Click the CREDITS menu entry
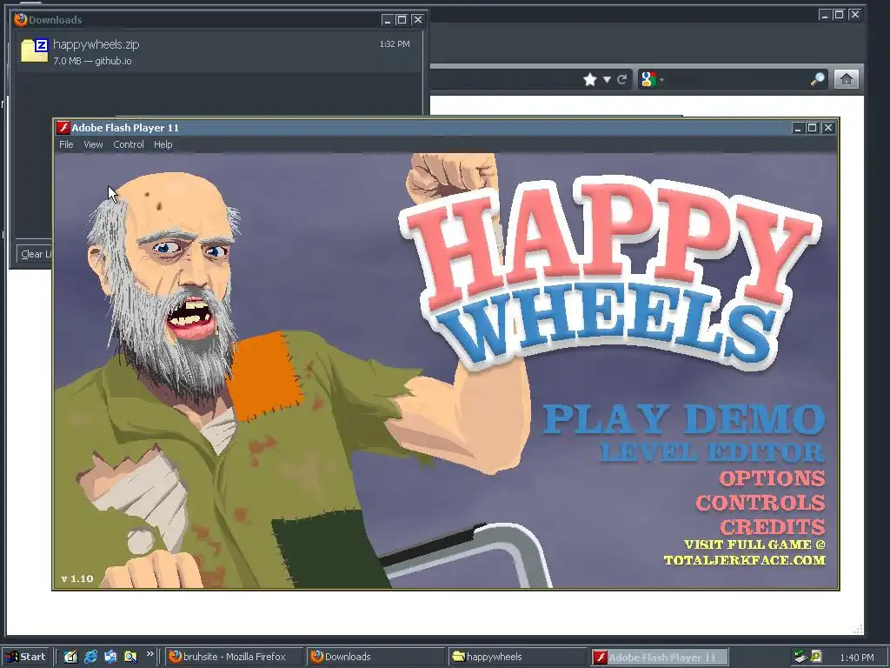Viewport: 890px width, 668px height. point(773,526)
